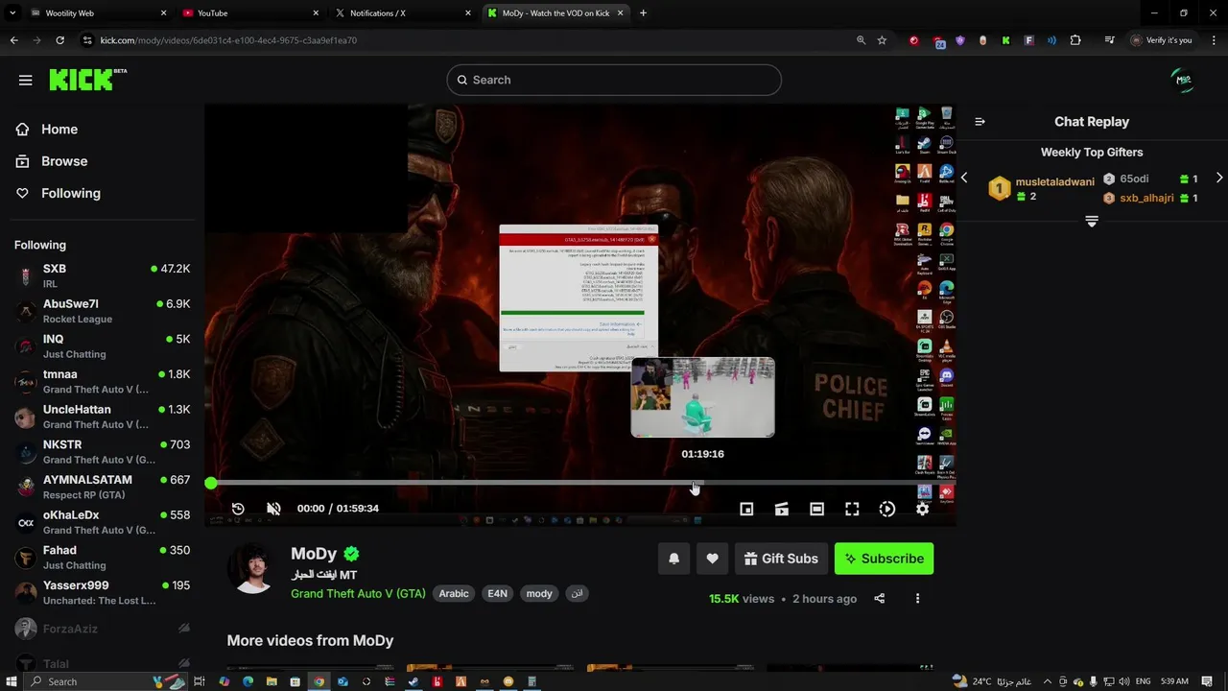1228x691 pixels.
Task: Select the mody tag
Action: pyautogui.click(x=539, y=594)
